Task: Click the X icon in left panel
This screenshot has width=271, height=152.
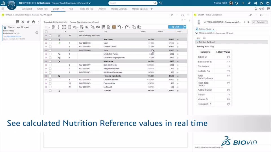Action: click(23, 22)
